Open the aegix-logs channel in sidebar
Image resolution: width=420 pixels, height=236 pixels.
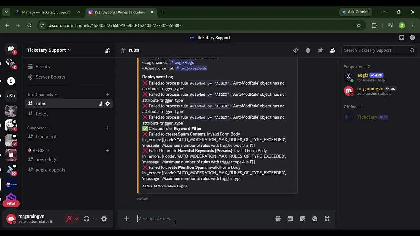(x=69, y=160)
